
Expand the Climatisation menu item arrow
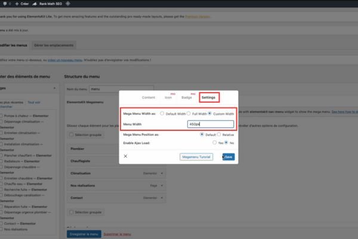pyautogui.click(x=162, y=174)
